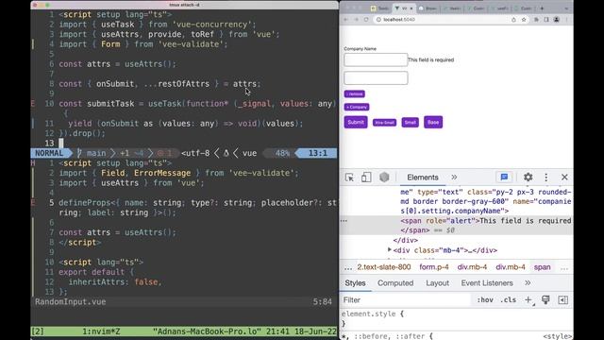Focus the Company Name input field
The width and height of the screenshot is (604, 340).
[376, 59]
